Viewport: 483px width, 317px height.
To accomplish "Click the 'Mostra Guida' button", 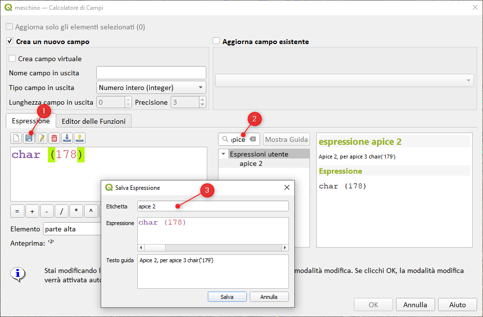I will pyautogui.click(x=286, y=139).
